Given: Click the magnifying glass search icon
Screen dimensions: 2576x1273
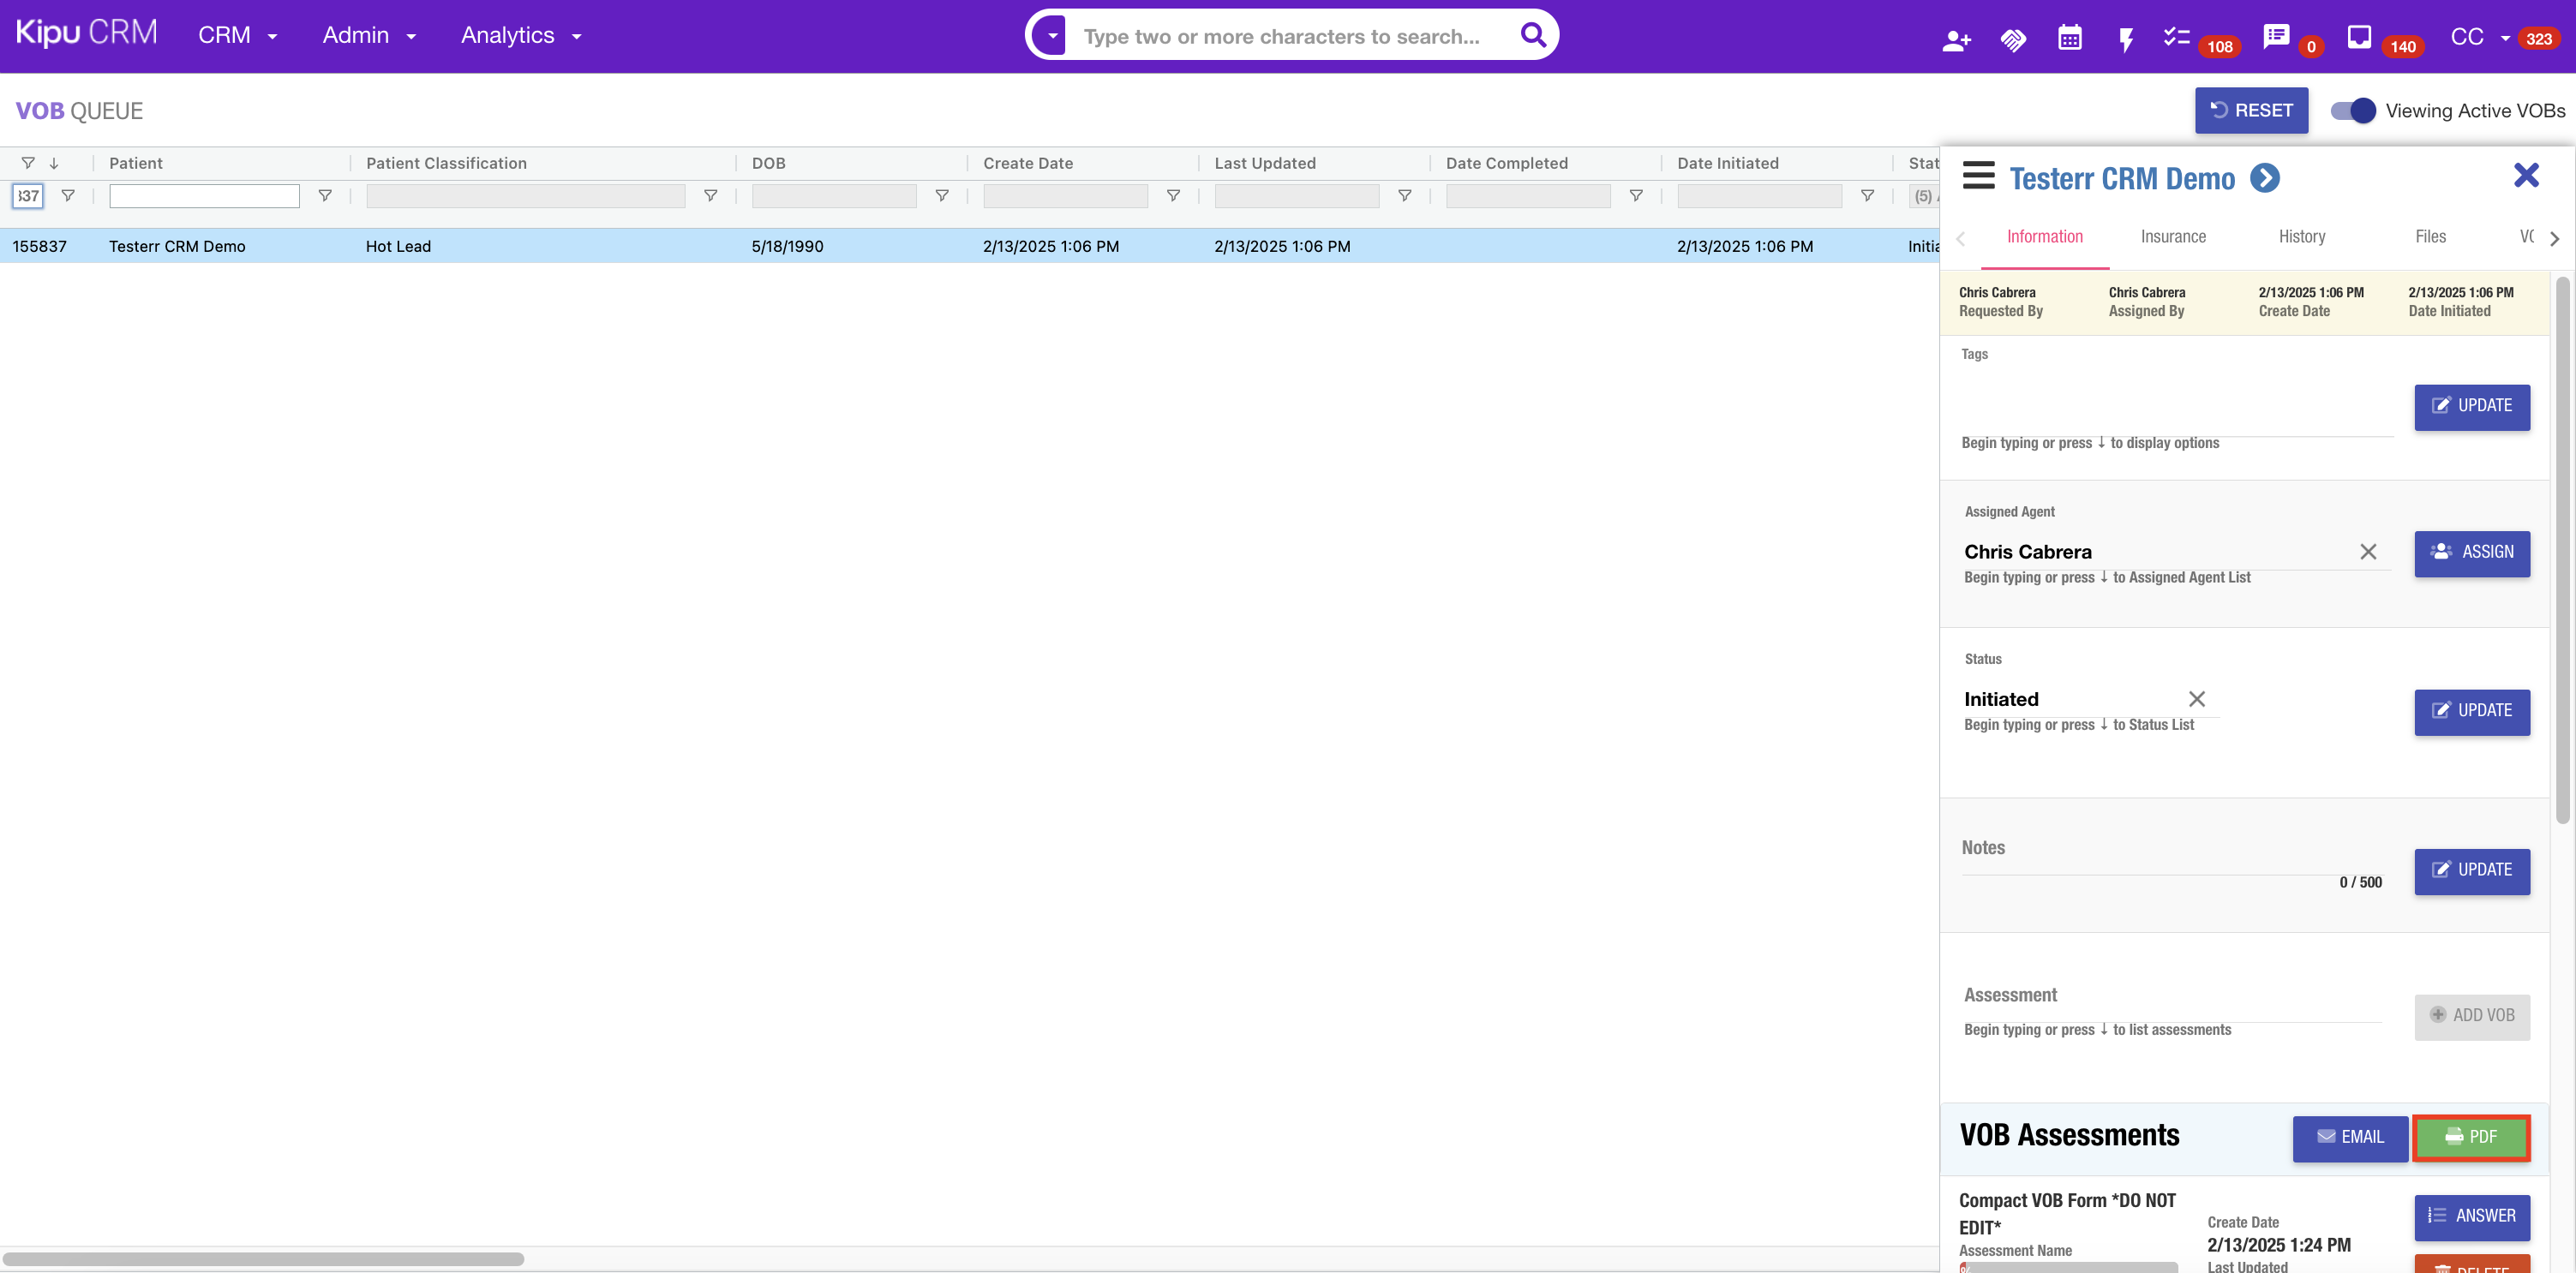Looking at the screenshot, I should point(1533,35).
